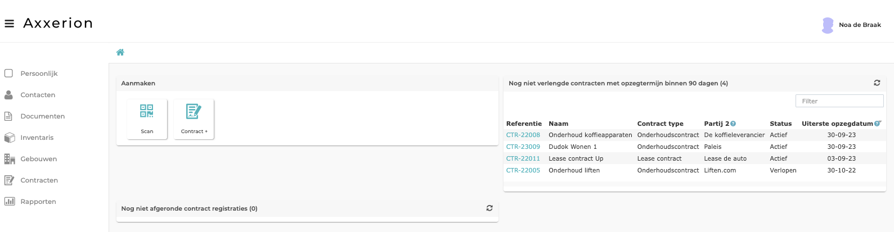The width and height of the screenshot is (894, 232).
Task: Navigate to Inventaris
Action: pyautogui.click(x=37, y=138)
